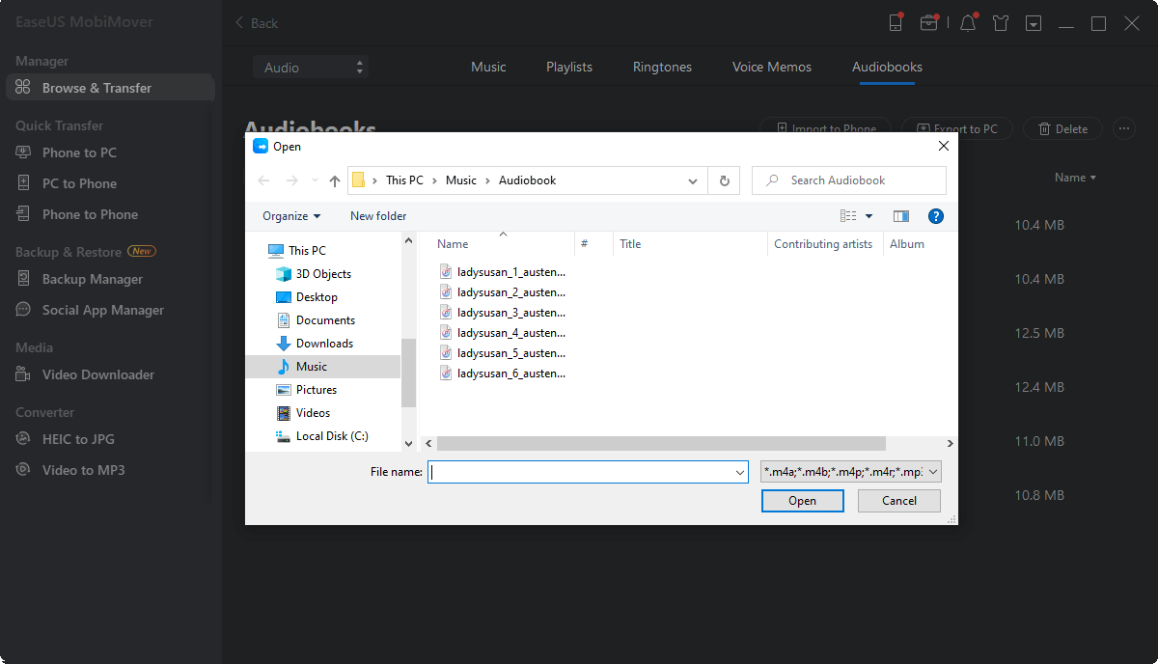The image size is (1158, 664).
Task: Go up one folder level in dialog
Action: tap(335, 180)
